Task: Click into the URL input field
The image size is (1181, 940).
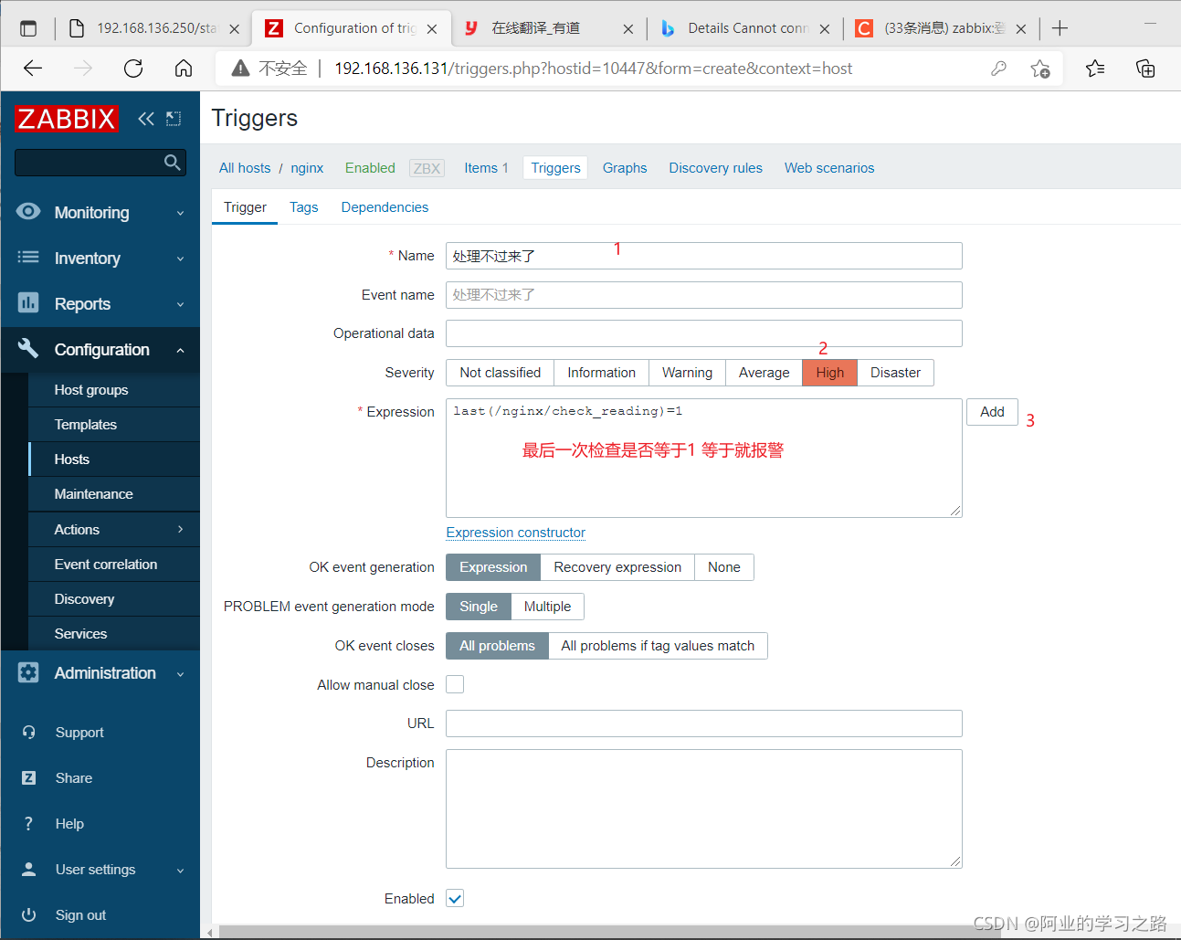Action: pyautogui.click(x=703, y=723)
